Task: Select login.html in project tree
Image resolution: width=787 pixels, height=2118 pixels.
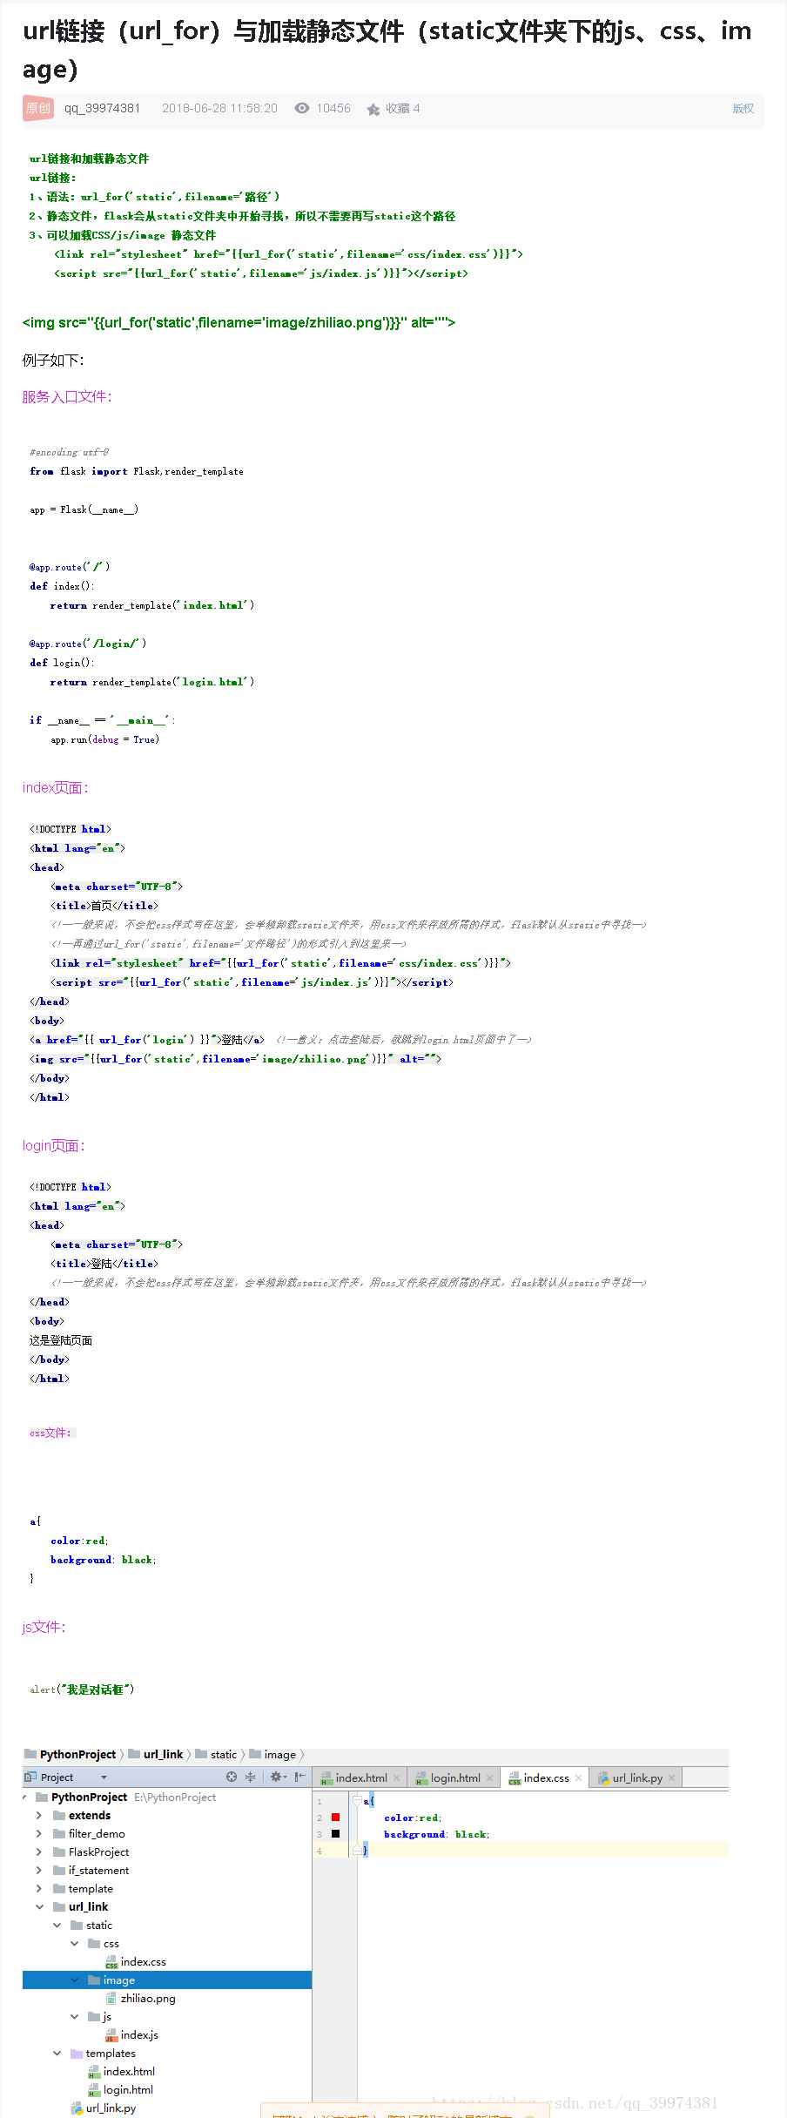Action: coord(128,2089)
